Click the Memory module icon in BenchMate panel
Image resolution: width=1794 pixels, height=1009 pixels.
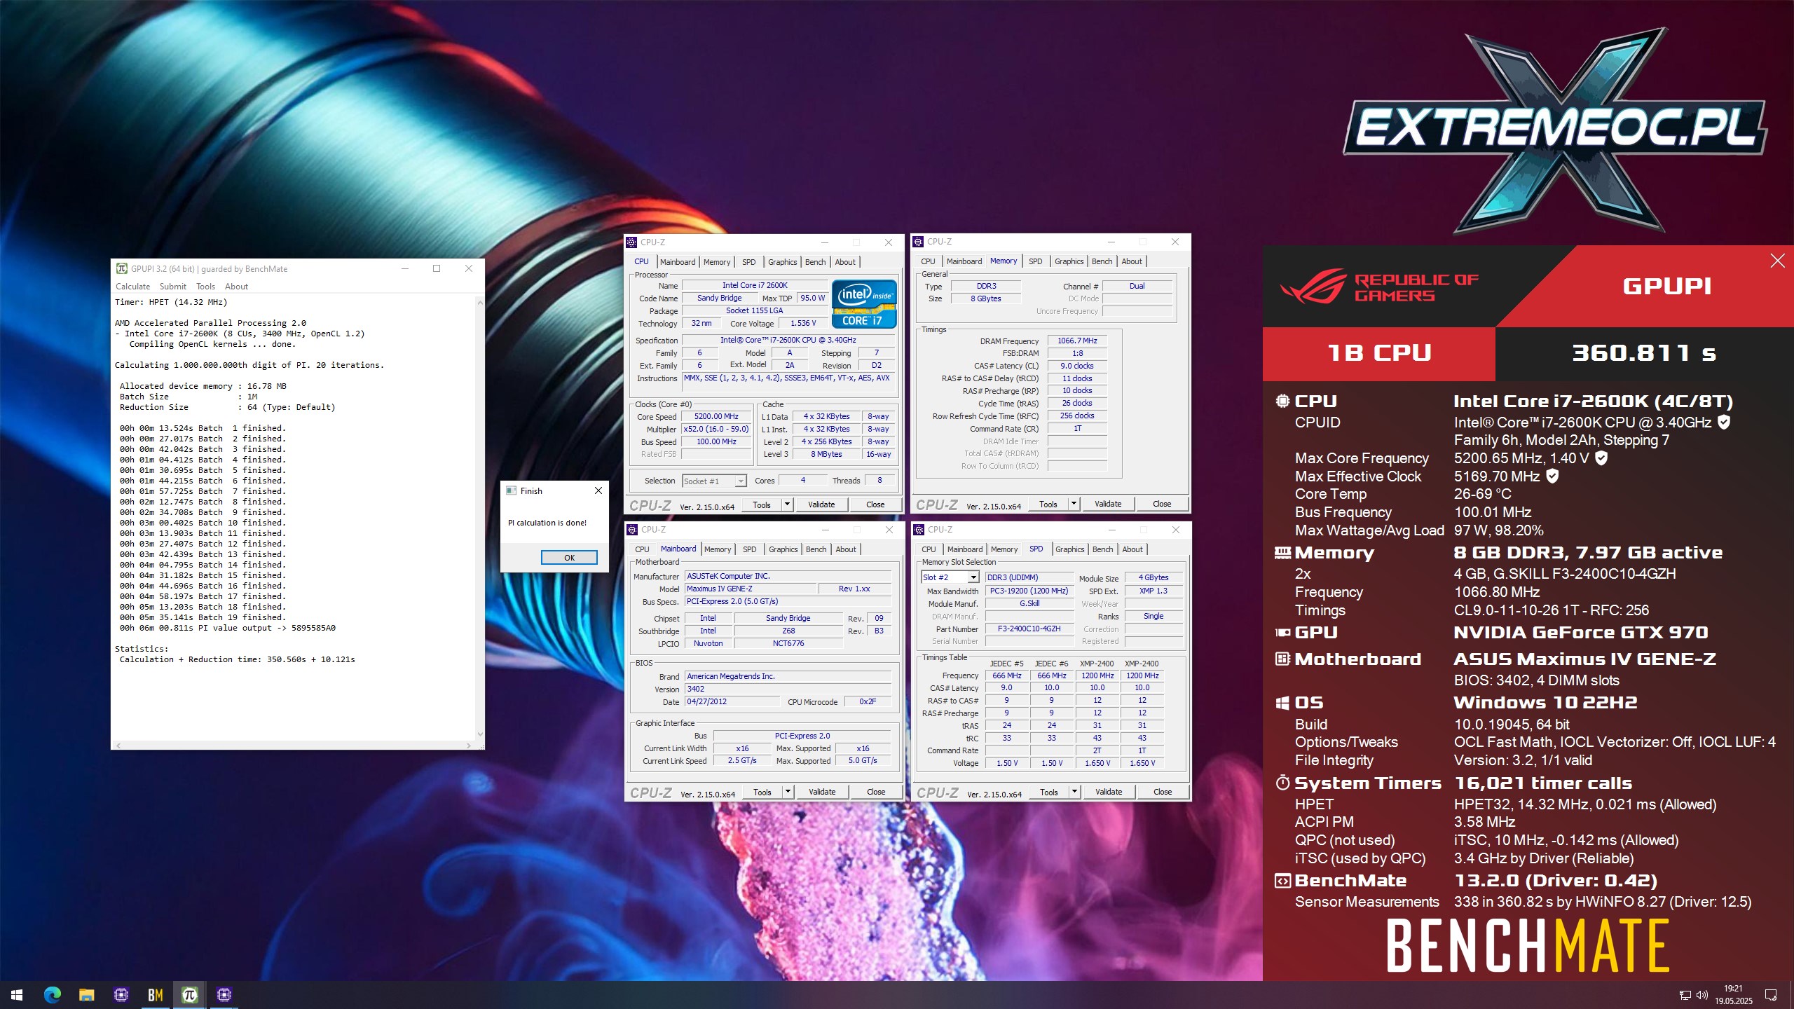point(1282,553)
